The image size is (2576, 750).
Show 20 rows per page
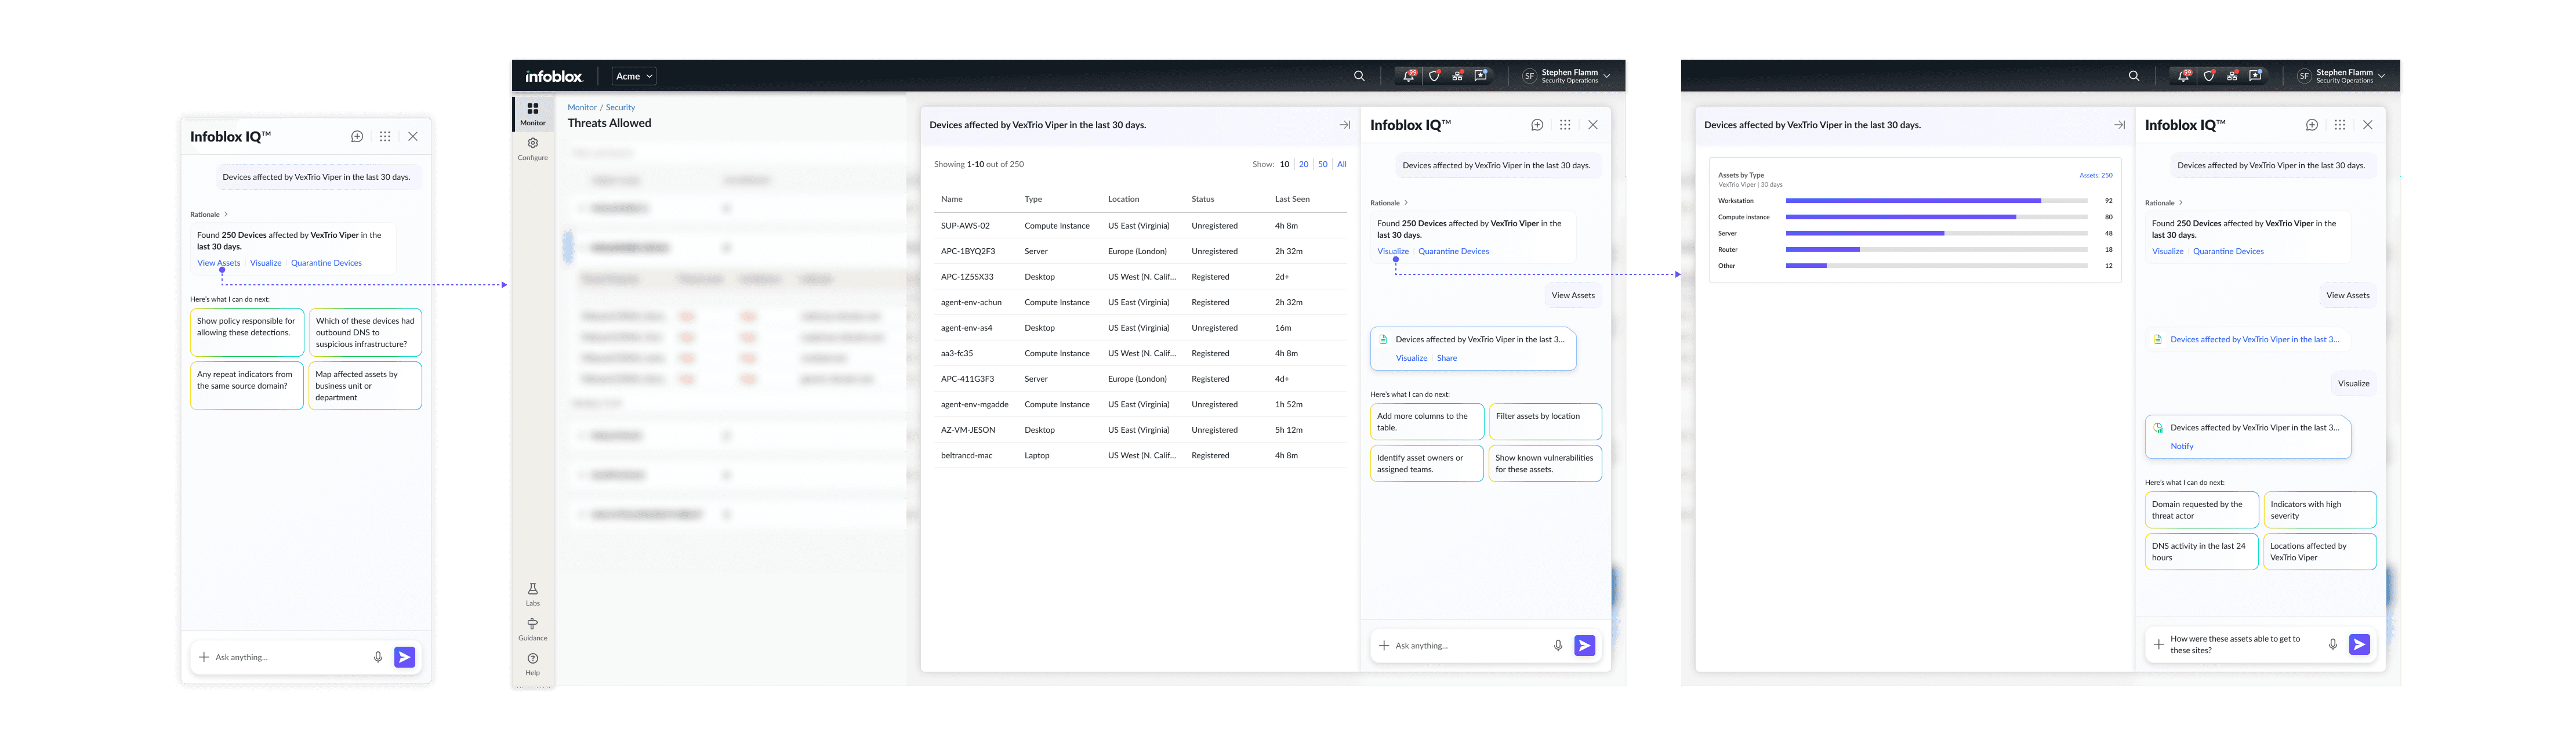click(1303, 164)
